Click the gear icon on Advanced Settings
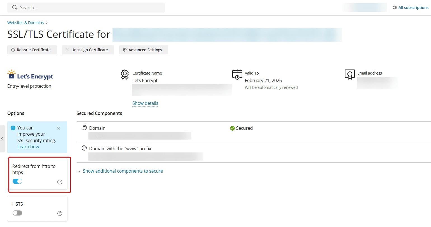This screenshot has height=227, width=431. 125,50
